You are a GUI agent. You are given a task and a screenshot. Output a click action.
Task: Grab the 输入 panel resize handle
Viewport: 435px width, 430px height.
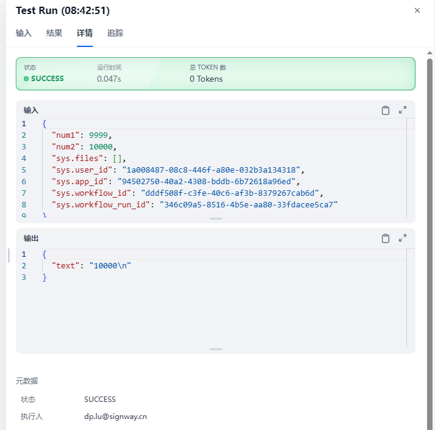point(216,218)
